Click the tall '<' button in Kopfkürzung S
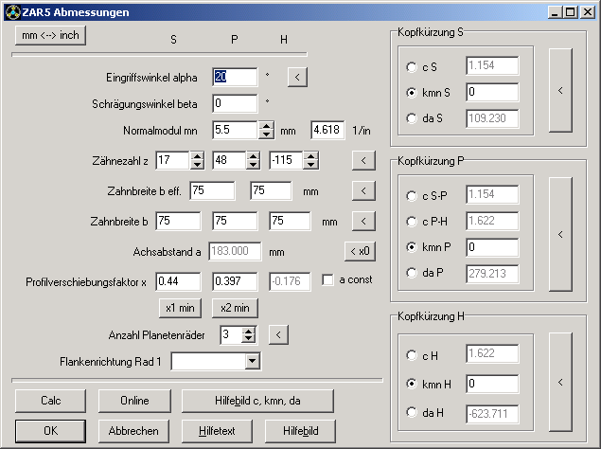This screenshot has height=449, width=601. click(560, 90)
